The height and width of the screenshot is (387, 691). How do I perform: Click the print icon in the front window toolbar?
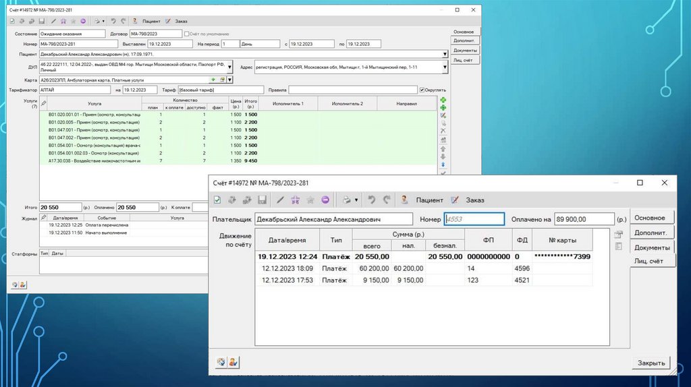point(346,200)
